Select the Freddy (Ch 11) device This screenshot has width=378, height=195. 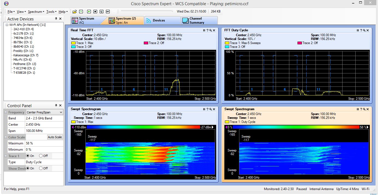(x=23, y=51)
